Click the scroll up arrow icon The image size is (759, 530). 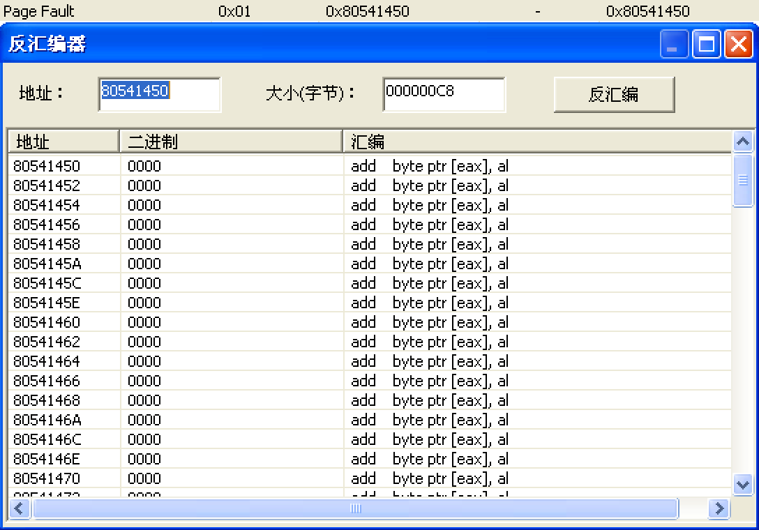(x=742, y=141)
